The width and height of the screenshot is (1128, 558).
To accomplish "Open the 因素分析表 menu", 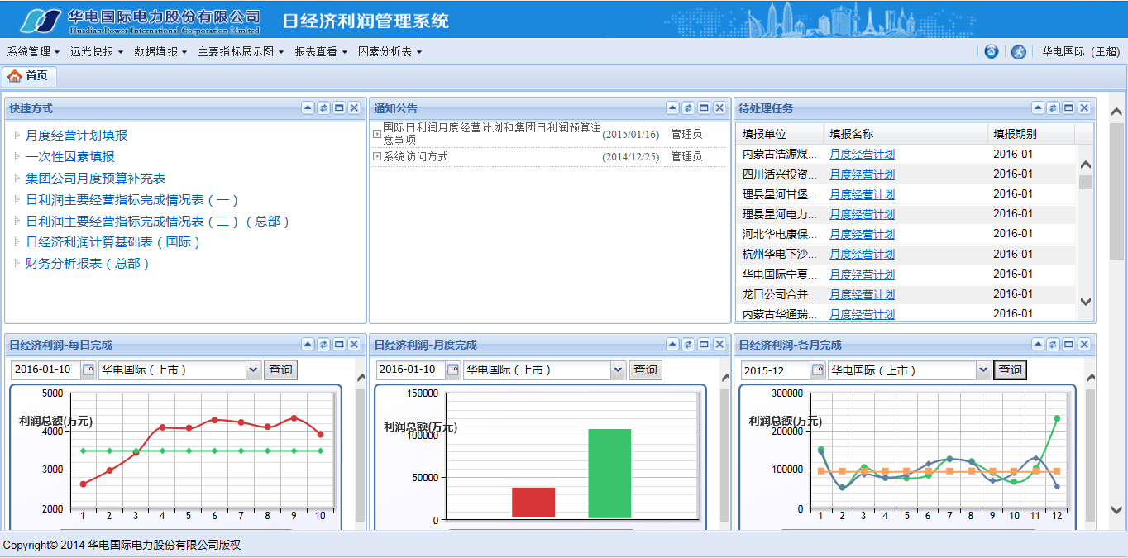I will [390, 51].
